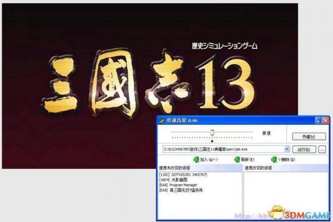Close the 变速齿轮 window
Image resolution: width=333 pixels, height=222 pixels.
click(325, 120)
